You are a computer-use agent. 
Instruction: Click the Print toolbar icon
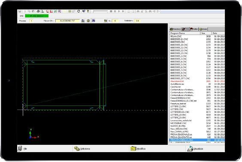[x=38, y=11]
